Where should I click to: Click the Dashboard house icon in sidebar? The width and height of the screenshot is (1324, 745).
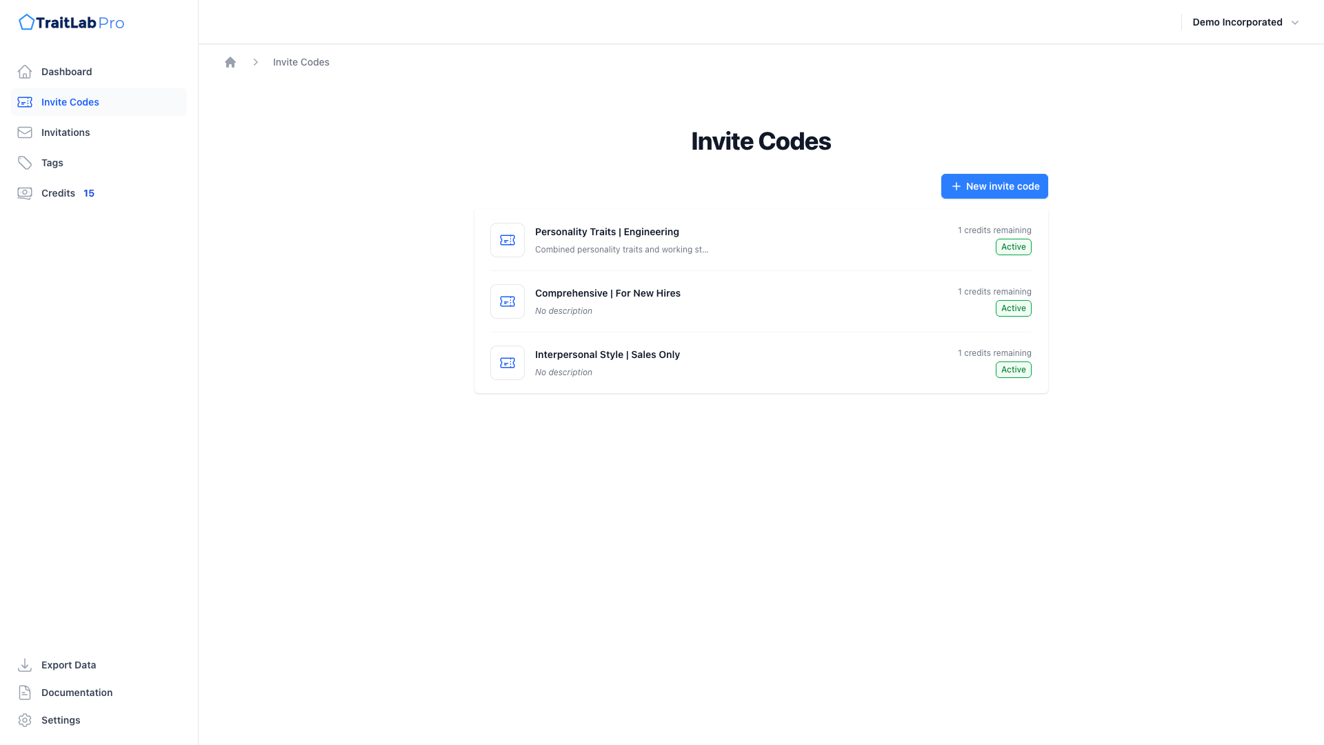coord(25,72)
